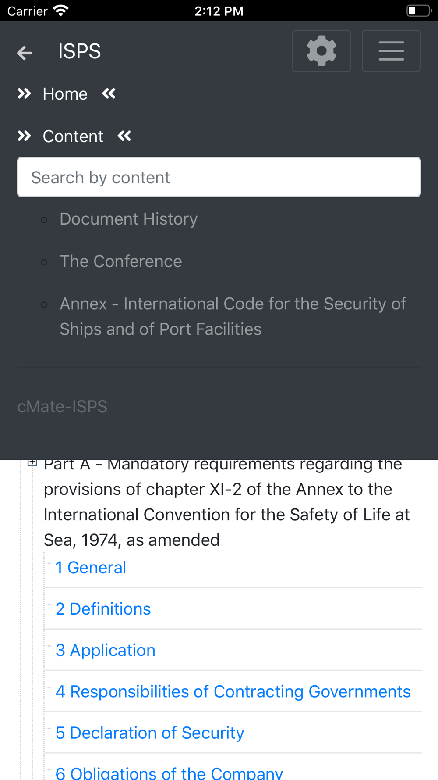Open section 3 Application
The width and height of the screenshot is (438, 780).
point(105,650)
